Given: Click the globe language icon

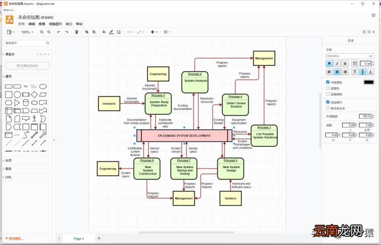Looking at the screenshot, I should (373, 16).
